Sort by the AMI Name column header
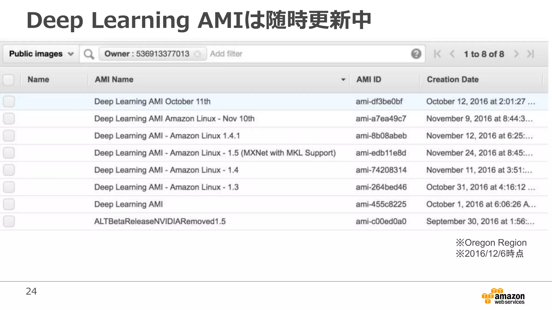Image resolution: width=552 pixels, height=310 pixels. [114, 80]
